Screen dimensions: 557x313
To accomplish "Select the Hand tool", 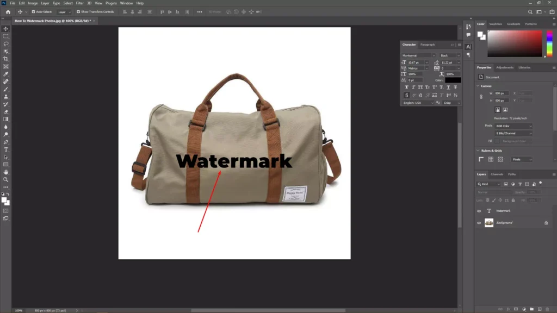I will (5, 172).
